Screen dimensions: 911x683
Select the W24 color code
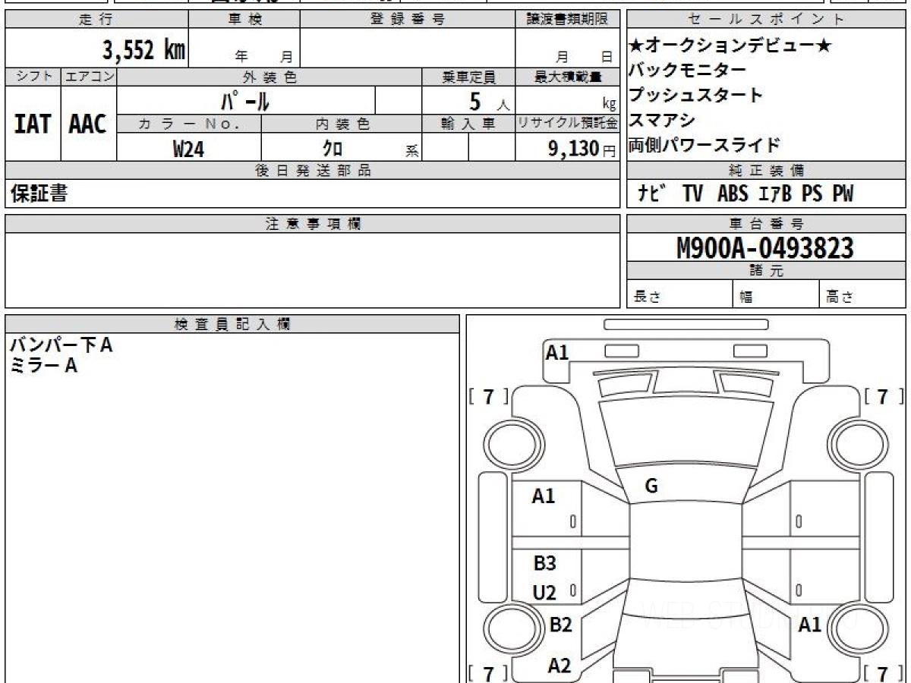click(x=188, y=149)
